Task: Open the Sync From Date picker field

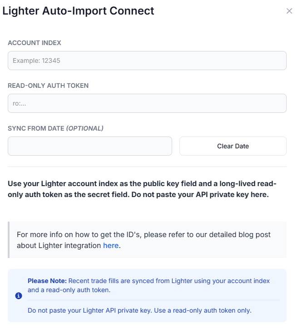Action: coord(90,146)
